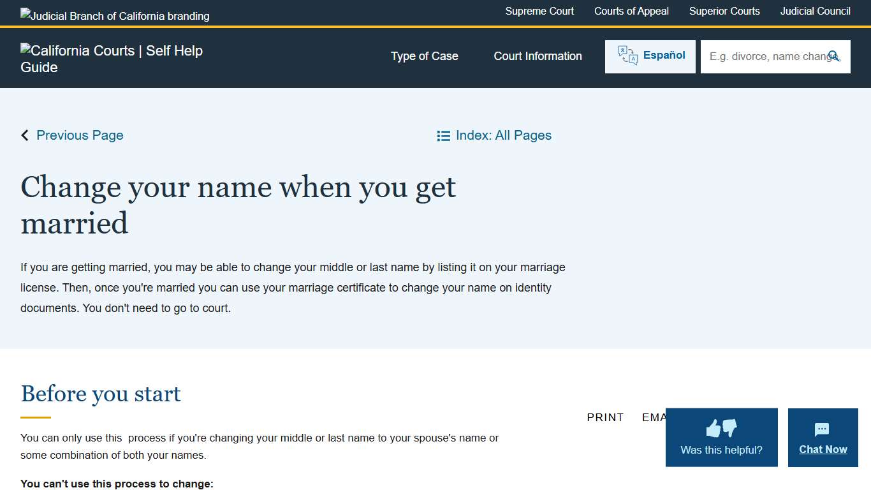Open the chat bubble icon above Chat Now

coord(823,429)
